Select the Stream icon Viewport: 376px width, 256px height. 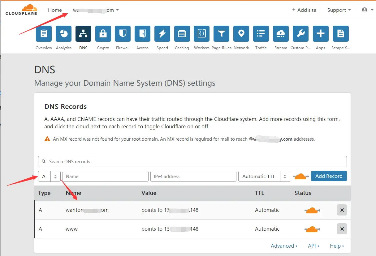tap(281, 34)
